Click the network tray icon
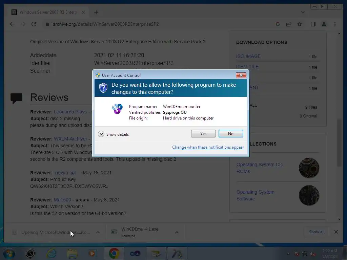 (x=305, y=254)
